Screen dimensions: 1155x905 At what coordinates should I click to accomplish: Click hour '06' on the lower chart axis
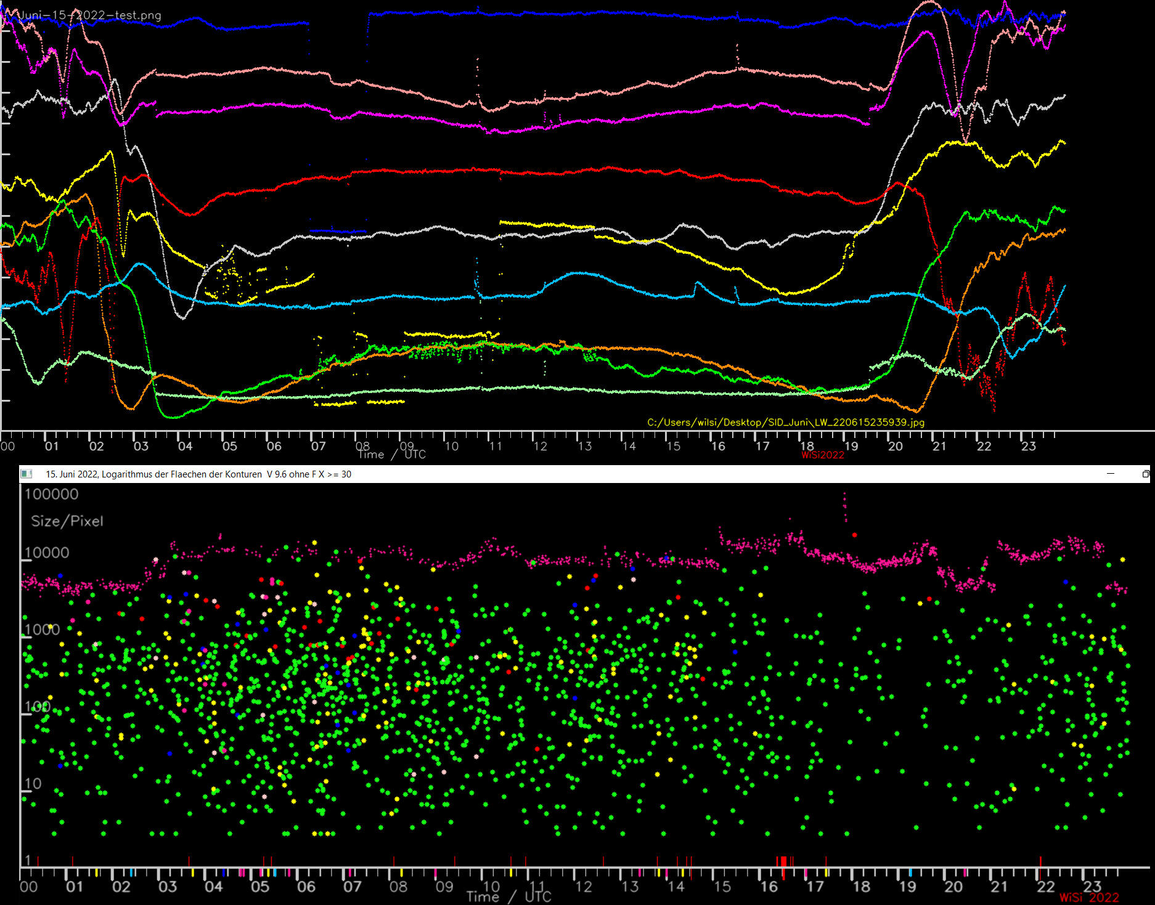coord(306,887)
